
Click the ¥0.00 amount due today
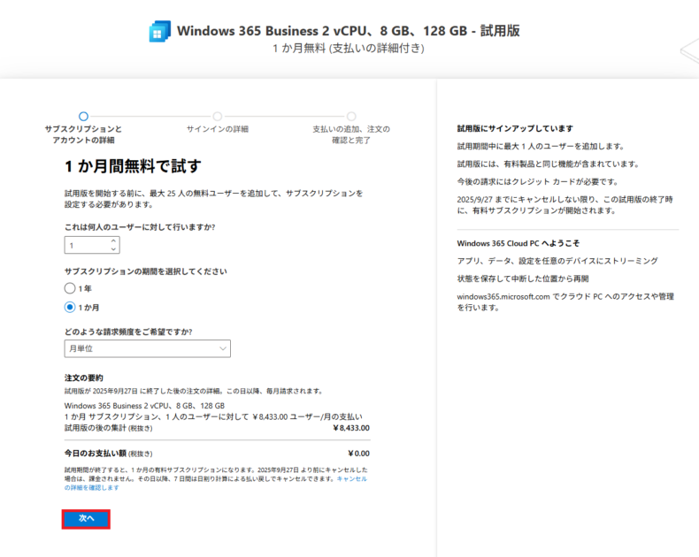coord(359,454)
